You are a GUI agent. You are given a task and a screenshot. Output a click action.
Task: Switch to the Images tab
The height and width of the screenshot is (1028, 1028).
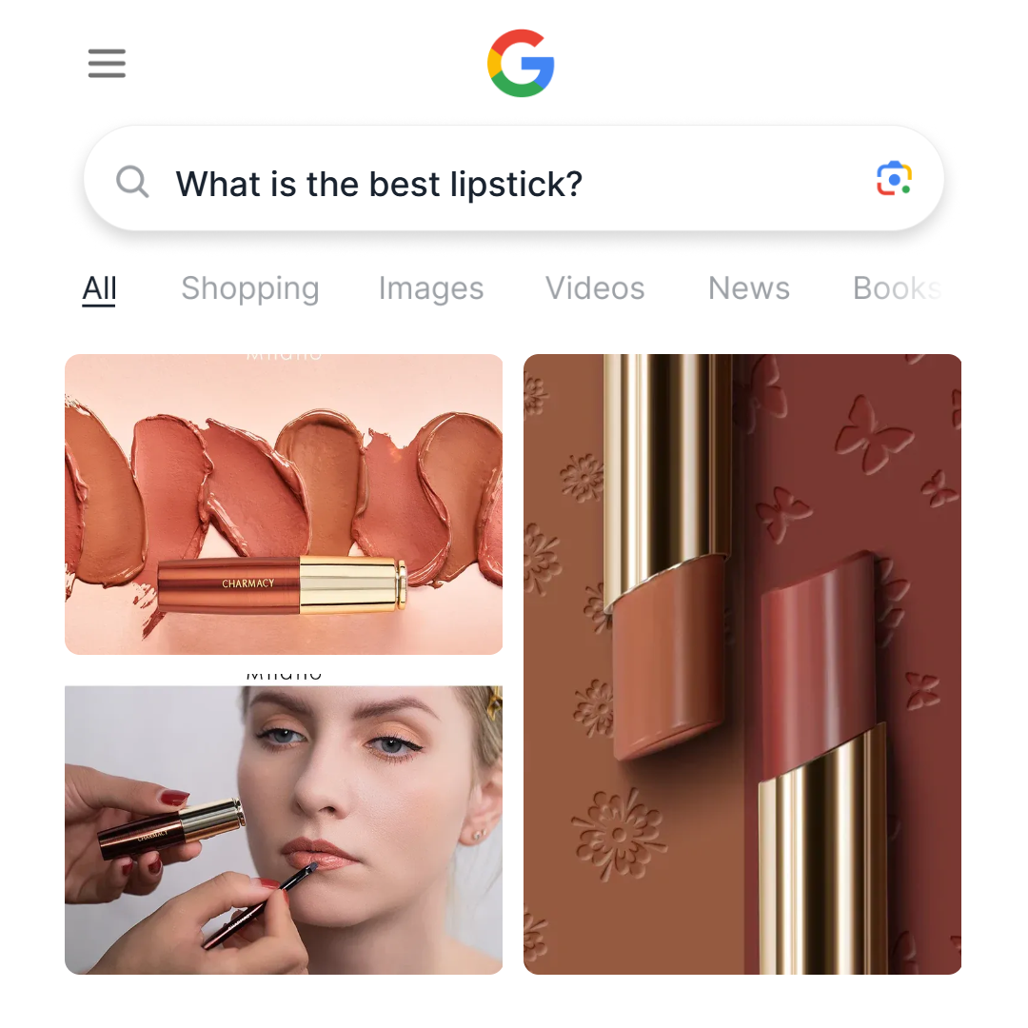point(431,288)
